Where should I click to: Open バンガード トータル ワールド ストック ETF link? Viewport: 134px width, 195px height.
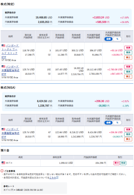[10, 51]
